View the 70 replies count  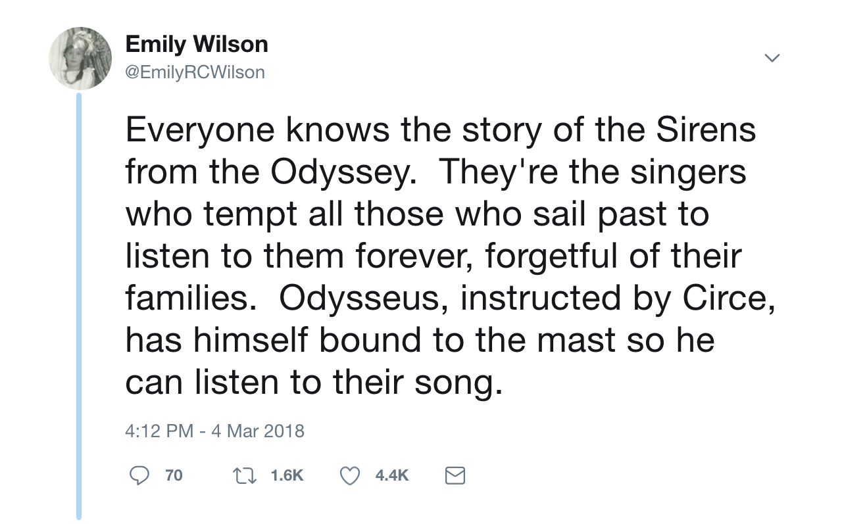[x=174, y=475]
